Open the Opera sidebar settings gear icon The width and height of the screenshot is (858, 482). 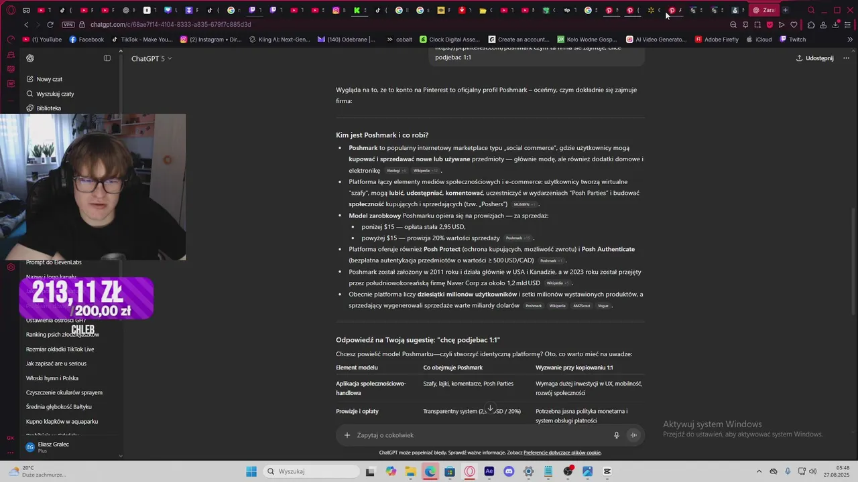[11, 267]
